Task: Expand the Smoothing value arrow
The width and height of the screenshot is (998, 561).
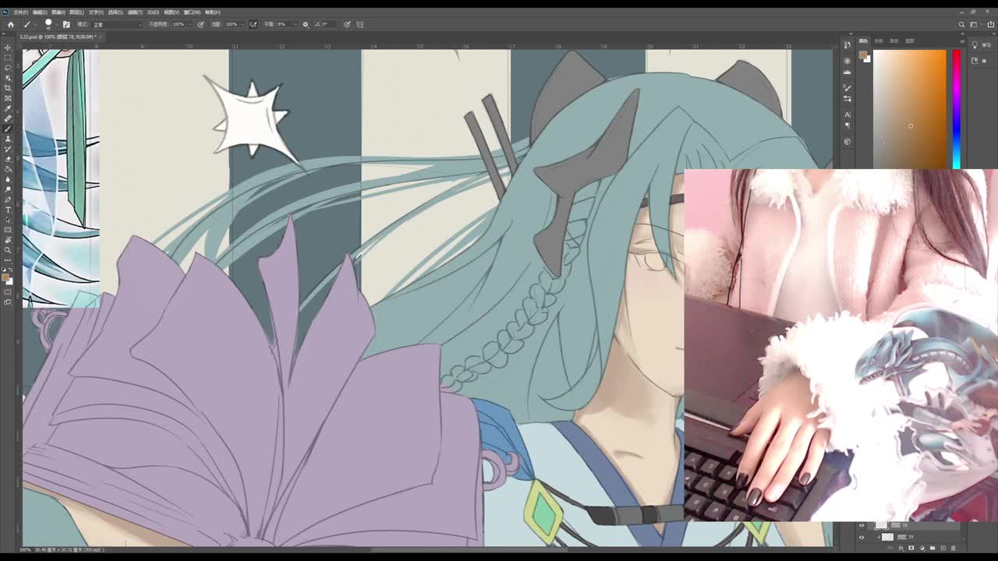Action: (296, 24)
